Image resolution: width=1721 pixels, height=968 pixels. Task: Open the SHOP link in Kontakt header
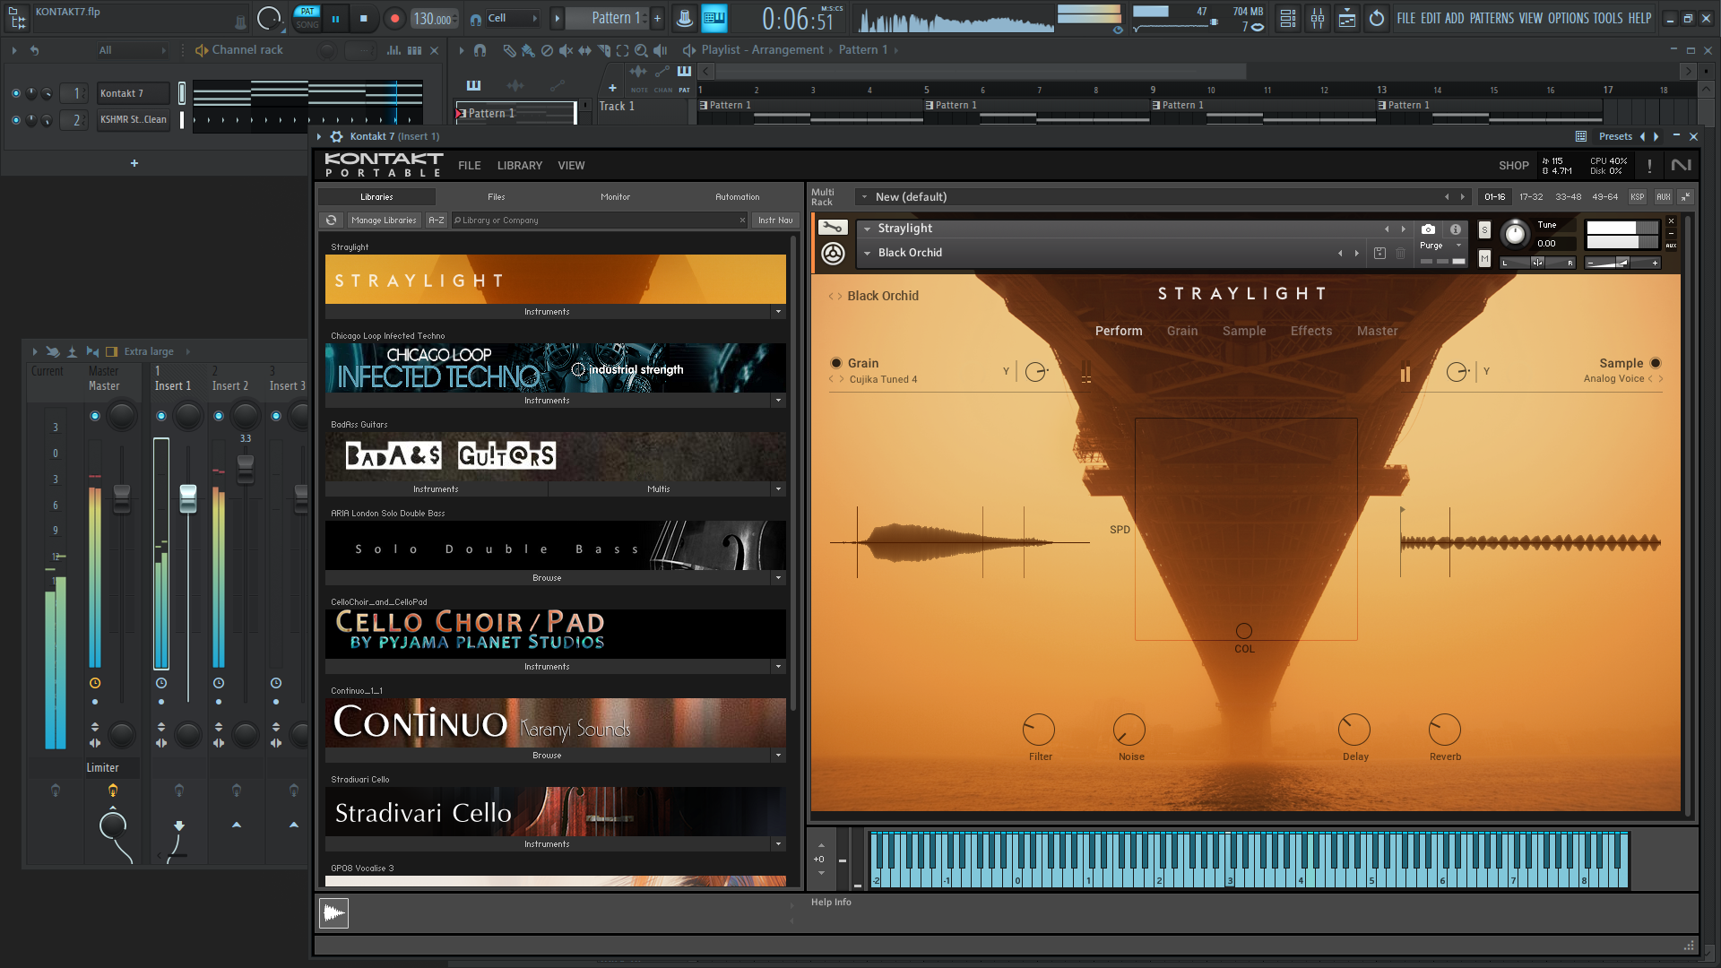[x=1514, y=166]
